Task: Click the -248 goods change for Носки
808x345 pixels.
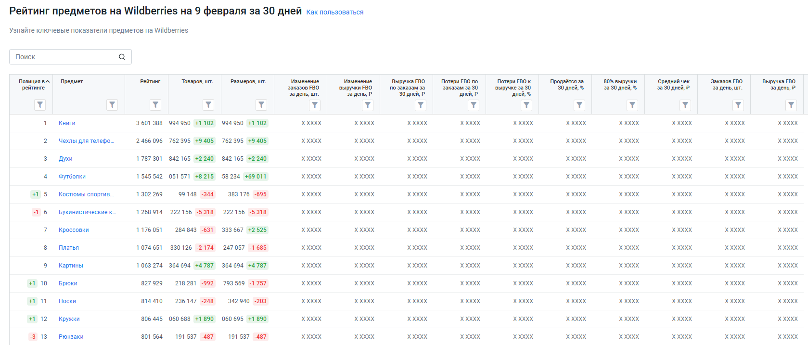Action: click(x=207, y=301)
